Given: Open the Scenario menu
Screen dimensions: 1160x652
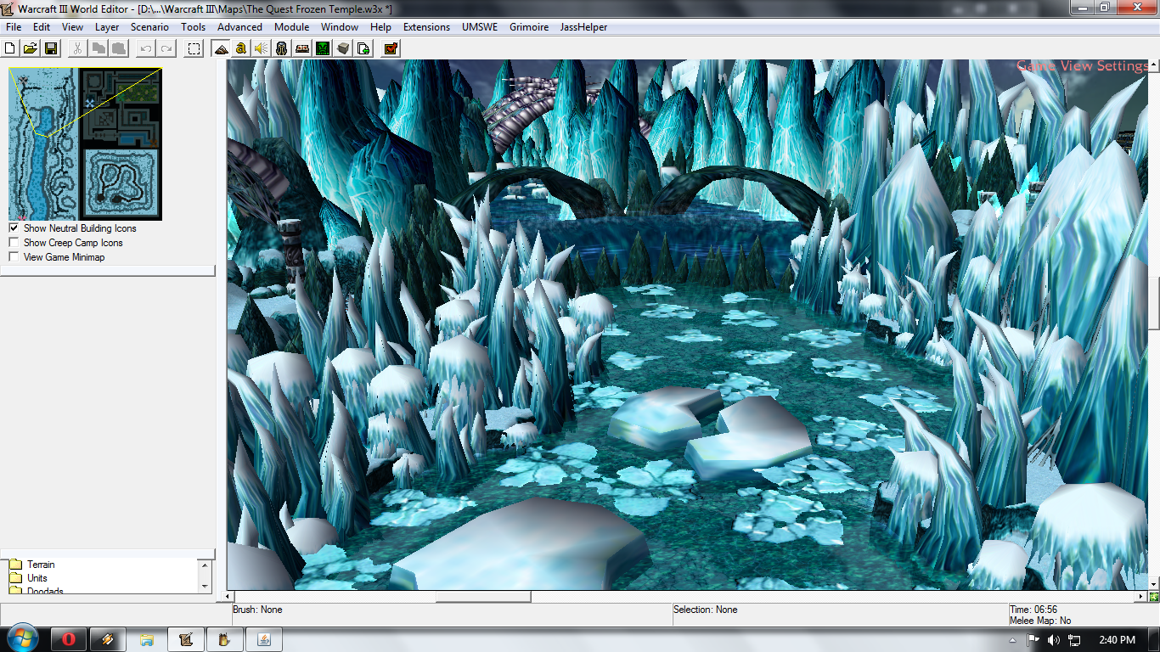Looking at the screenshot, I should tap(150, 27).
